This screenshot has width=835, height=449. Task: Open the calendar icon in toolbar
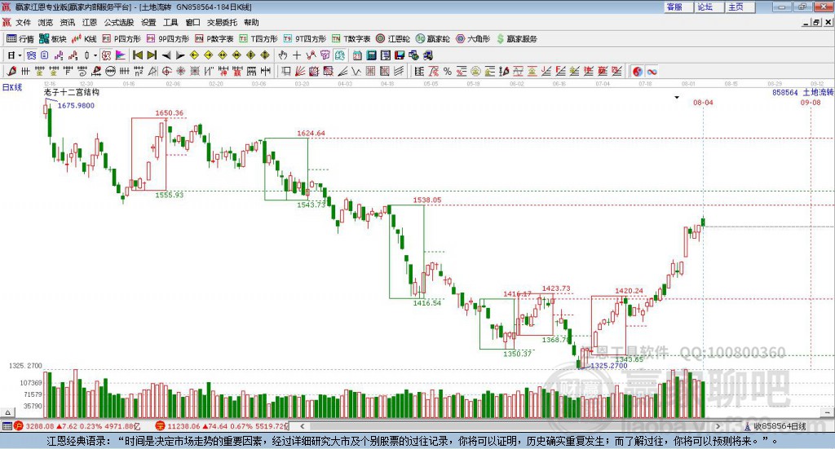(x=357, y=55)
